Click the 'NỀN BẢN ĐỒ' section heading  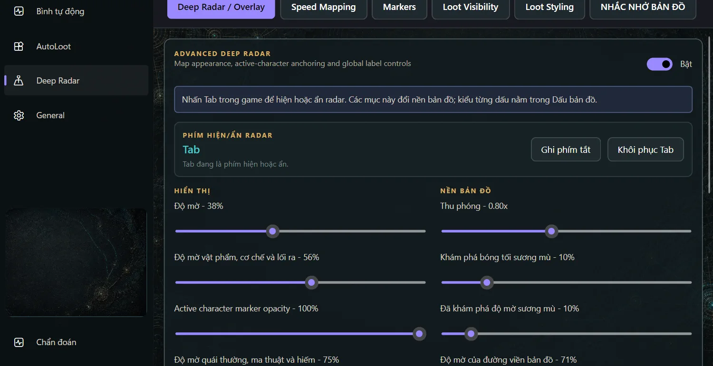466,191
